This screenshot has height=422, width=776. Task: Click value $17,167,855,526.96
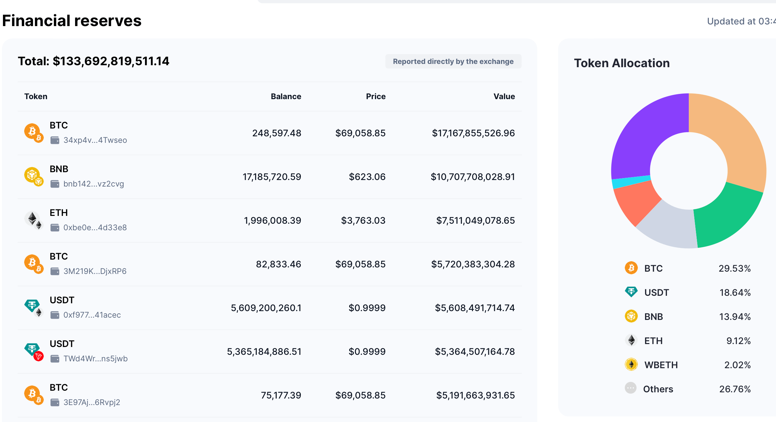[x=474, y=133]
